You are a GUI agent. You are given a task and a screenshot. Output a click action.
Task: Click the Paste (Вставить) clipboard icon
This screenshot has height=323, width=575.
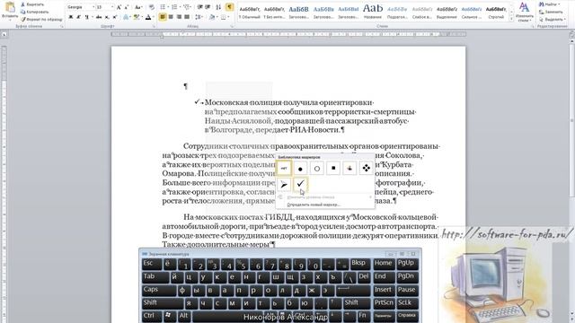click(x=10, y=7)
